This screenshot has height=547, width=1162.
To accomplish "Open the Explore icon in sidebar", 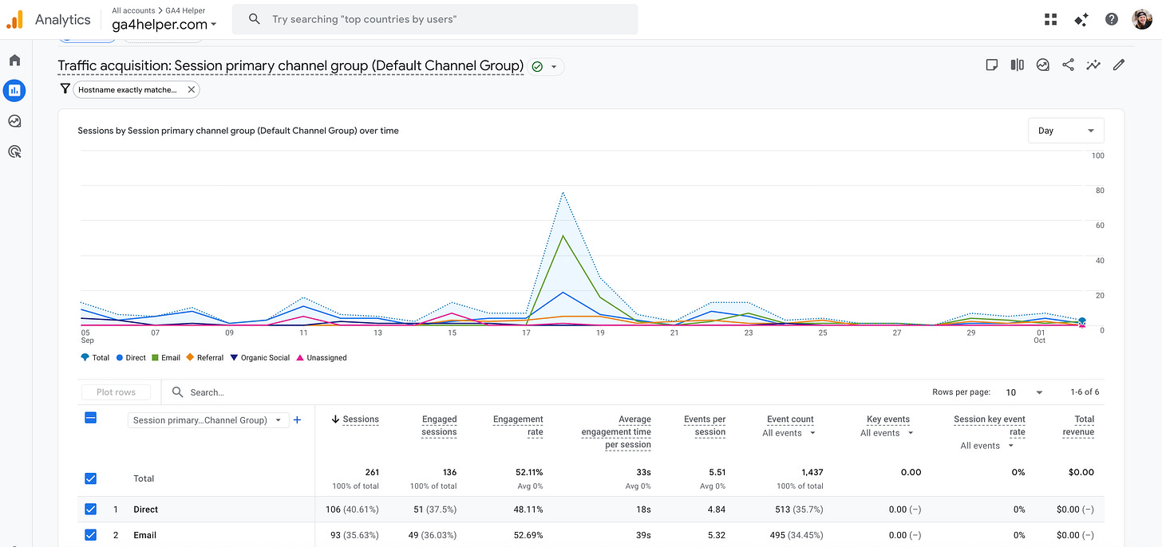I will click(14, 121).
